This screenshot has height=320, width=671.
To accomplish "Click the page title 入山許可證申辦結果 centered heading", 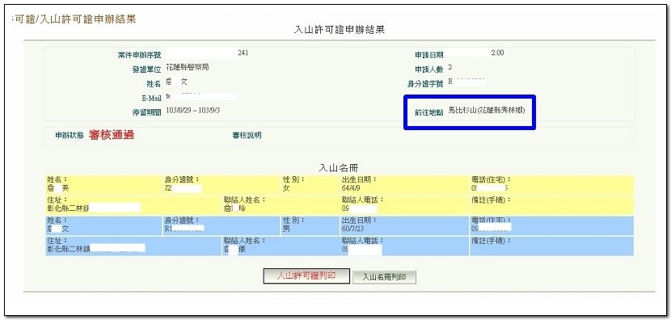I will click(340, 30).
